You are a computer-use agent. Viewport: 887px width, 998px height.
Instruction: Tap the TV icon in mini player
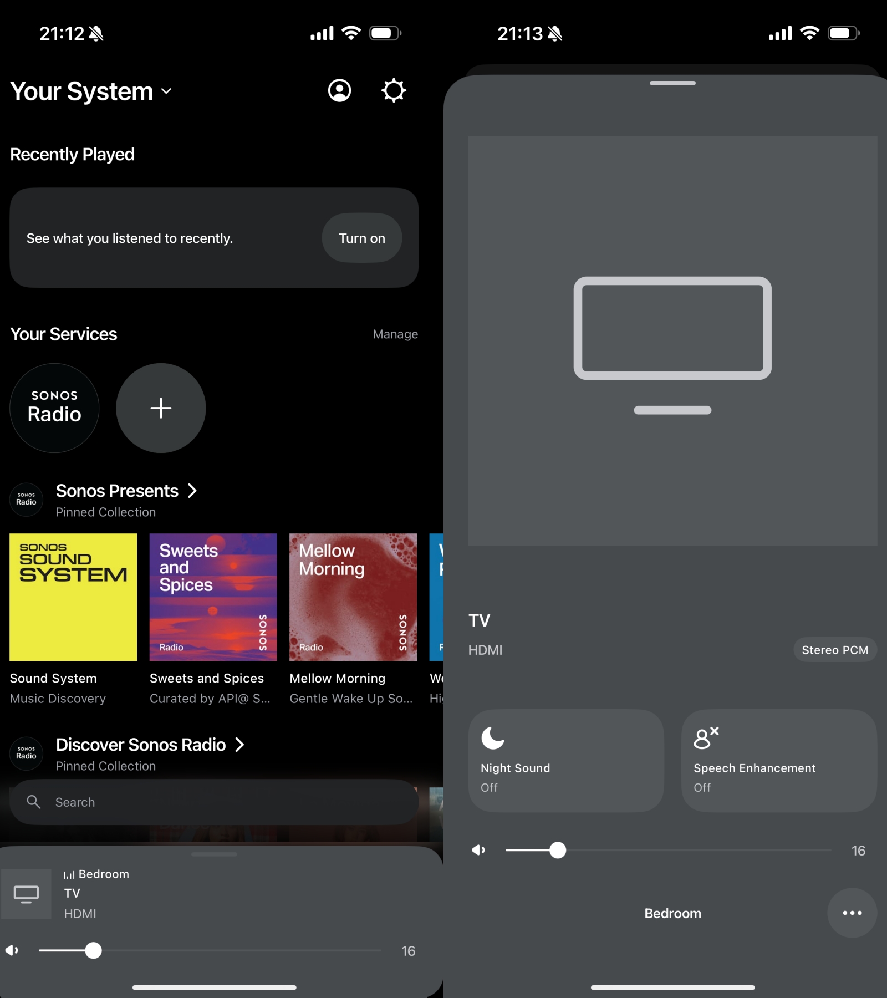(26, 894)
